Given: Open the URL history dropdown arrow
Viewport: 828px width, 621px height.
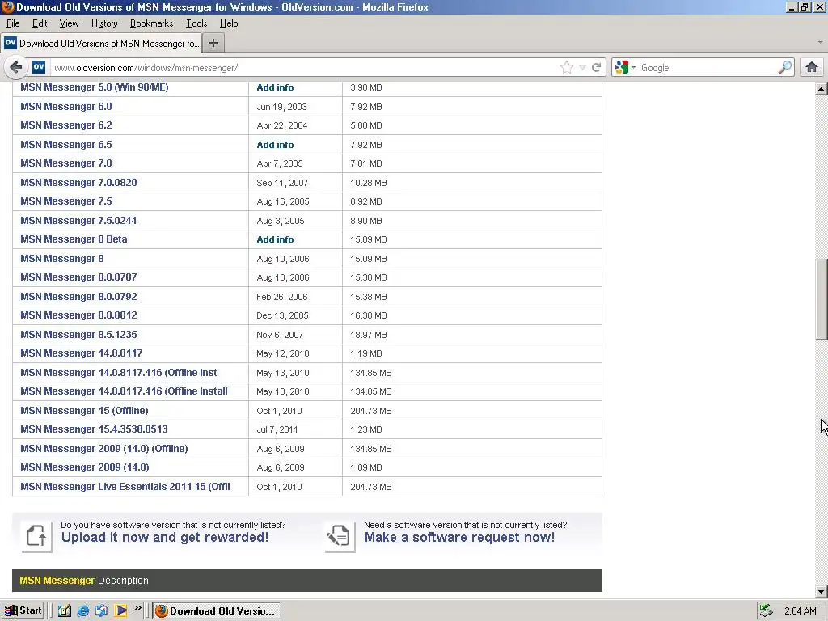Looking at the screenshot, I should (x=582, y=68).
